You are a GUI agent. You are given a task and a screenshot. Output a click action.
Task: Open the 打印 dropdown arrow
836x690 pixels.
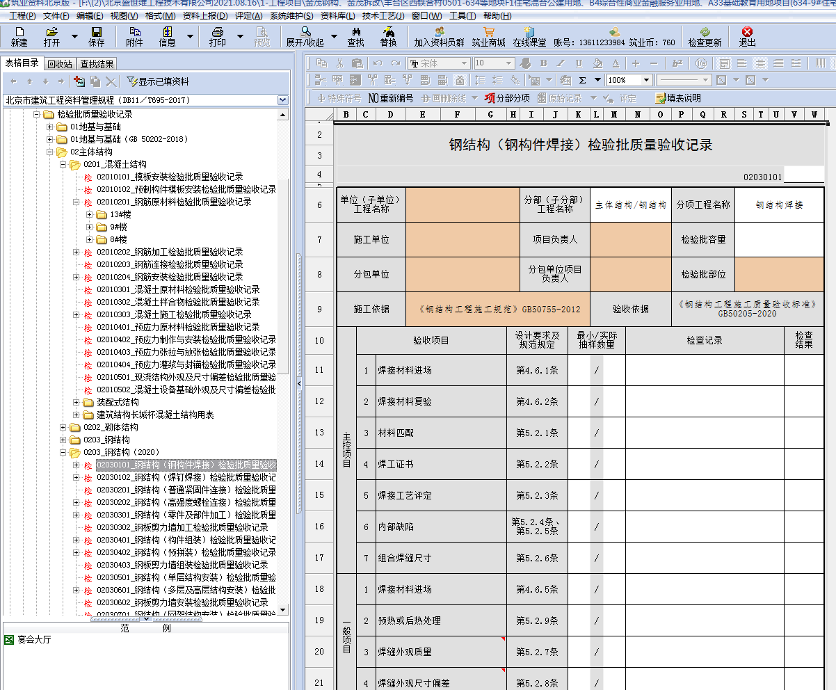coord(241,36)
